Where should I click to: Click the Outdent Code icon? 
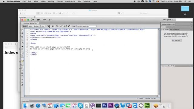tap(22, 82)
